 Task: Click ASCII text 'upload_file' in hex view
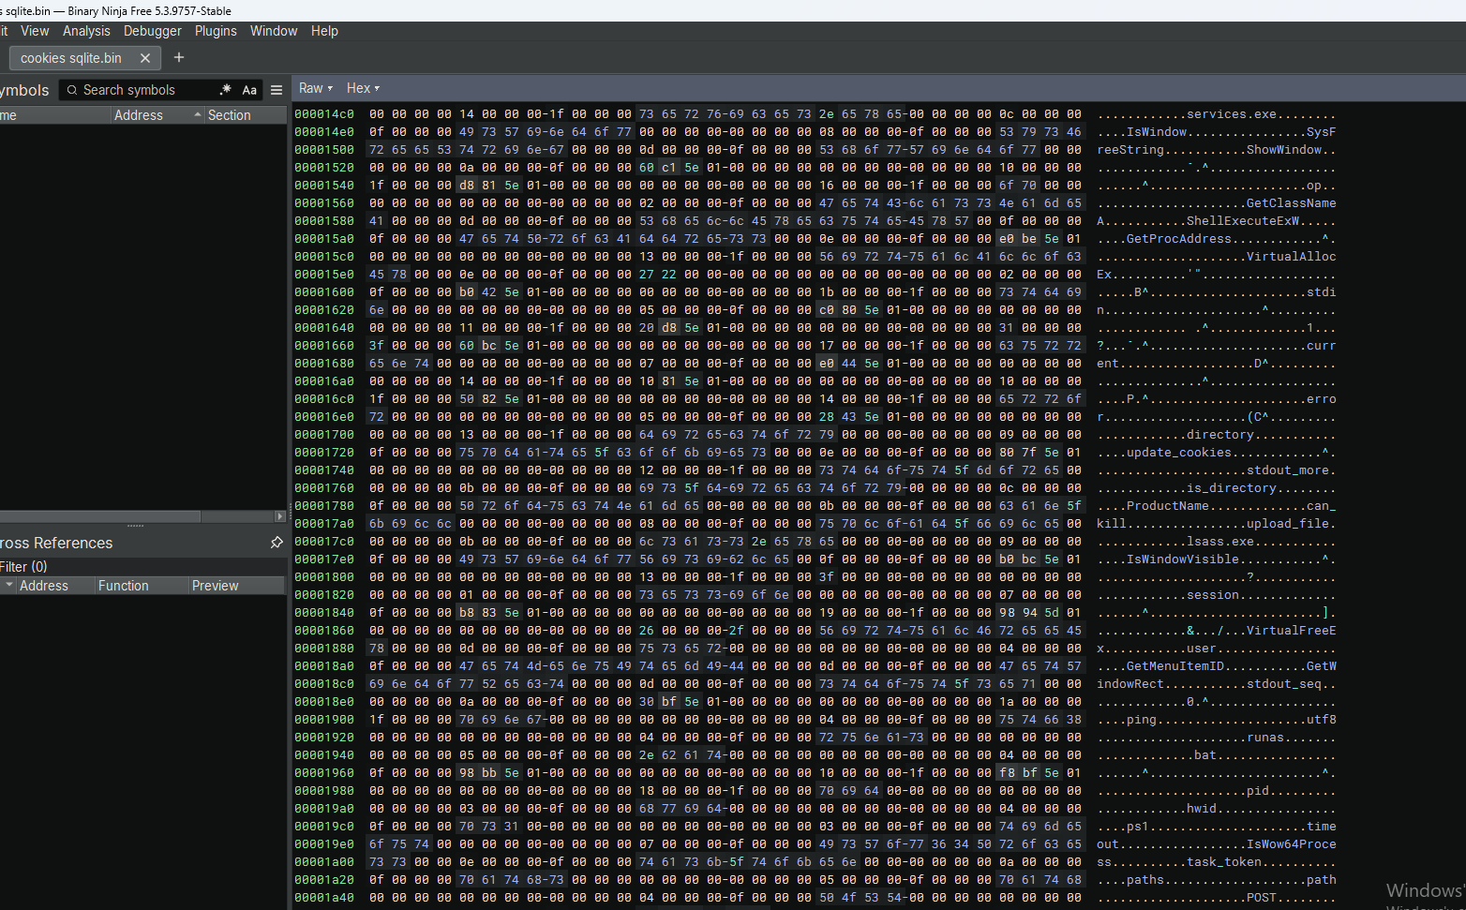click(1288, 524)
